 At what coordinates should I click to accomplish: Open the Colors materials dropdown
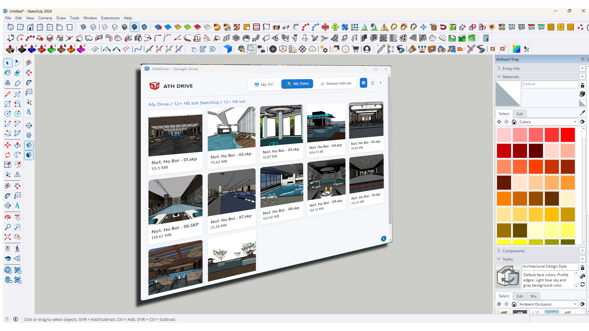pyautogui.click(x=548, y=122)
